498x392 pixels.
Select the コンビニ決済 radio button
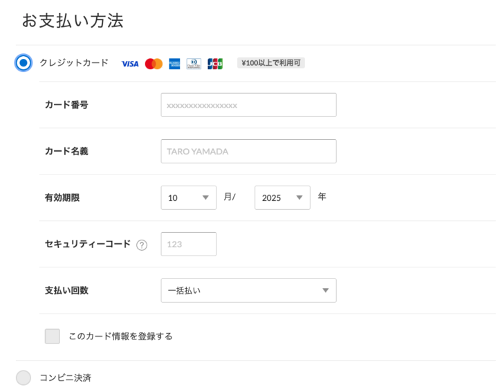(x=24, y=377)
